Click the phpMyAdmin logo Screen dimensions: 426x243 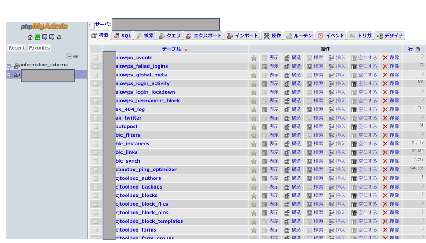44,26
